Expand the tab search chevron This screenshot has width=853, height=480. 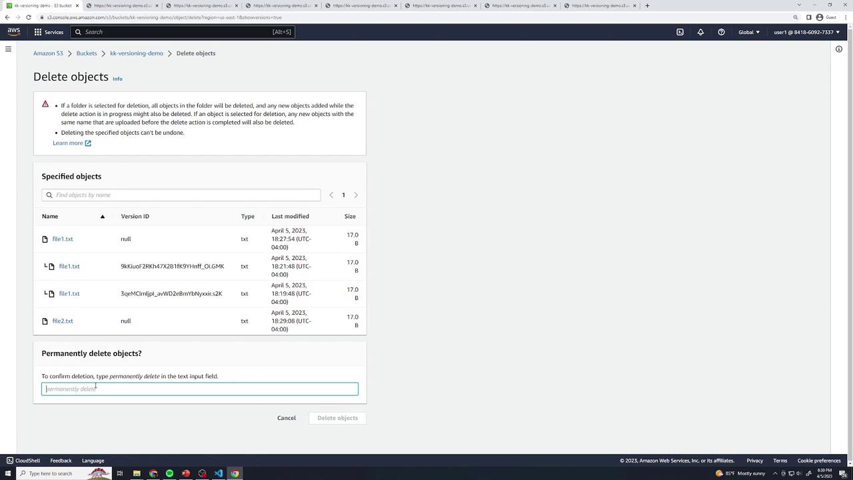click(799, 5)
